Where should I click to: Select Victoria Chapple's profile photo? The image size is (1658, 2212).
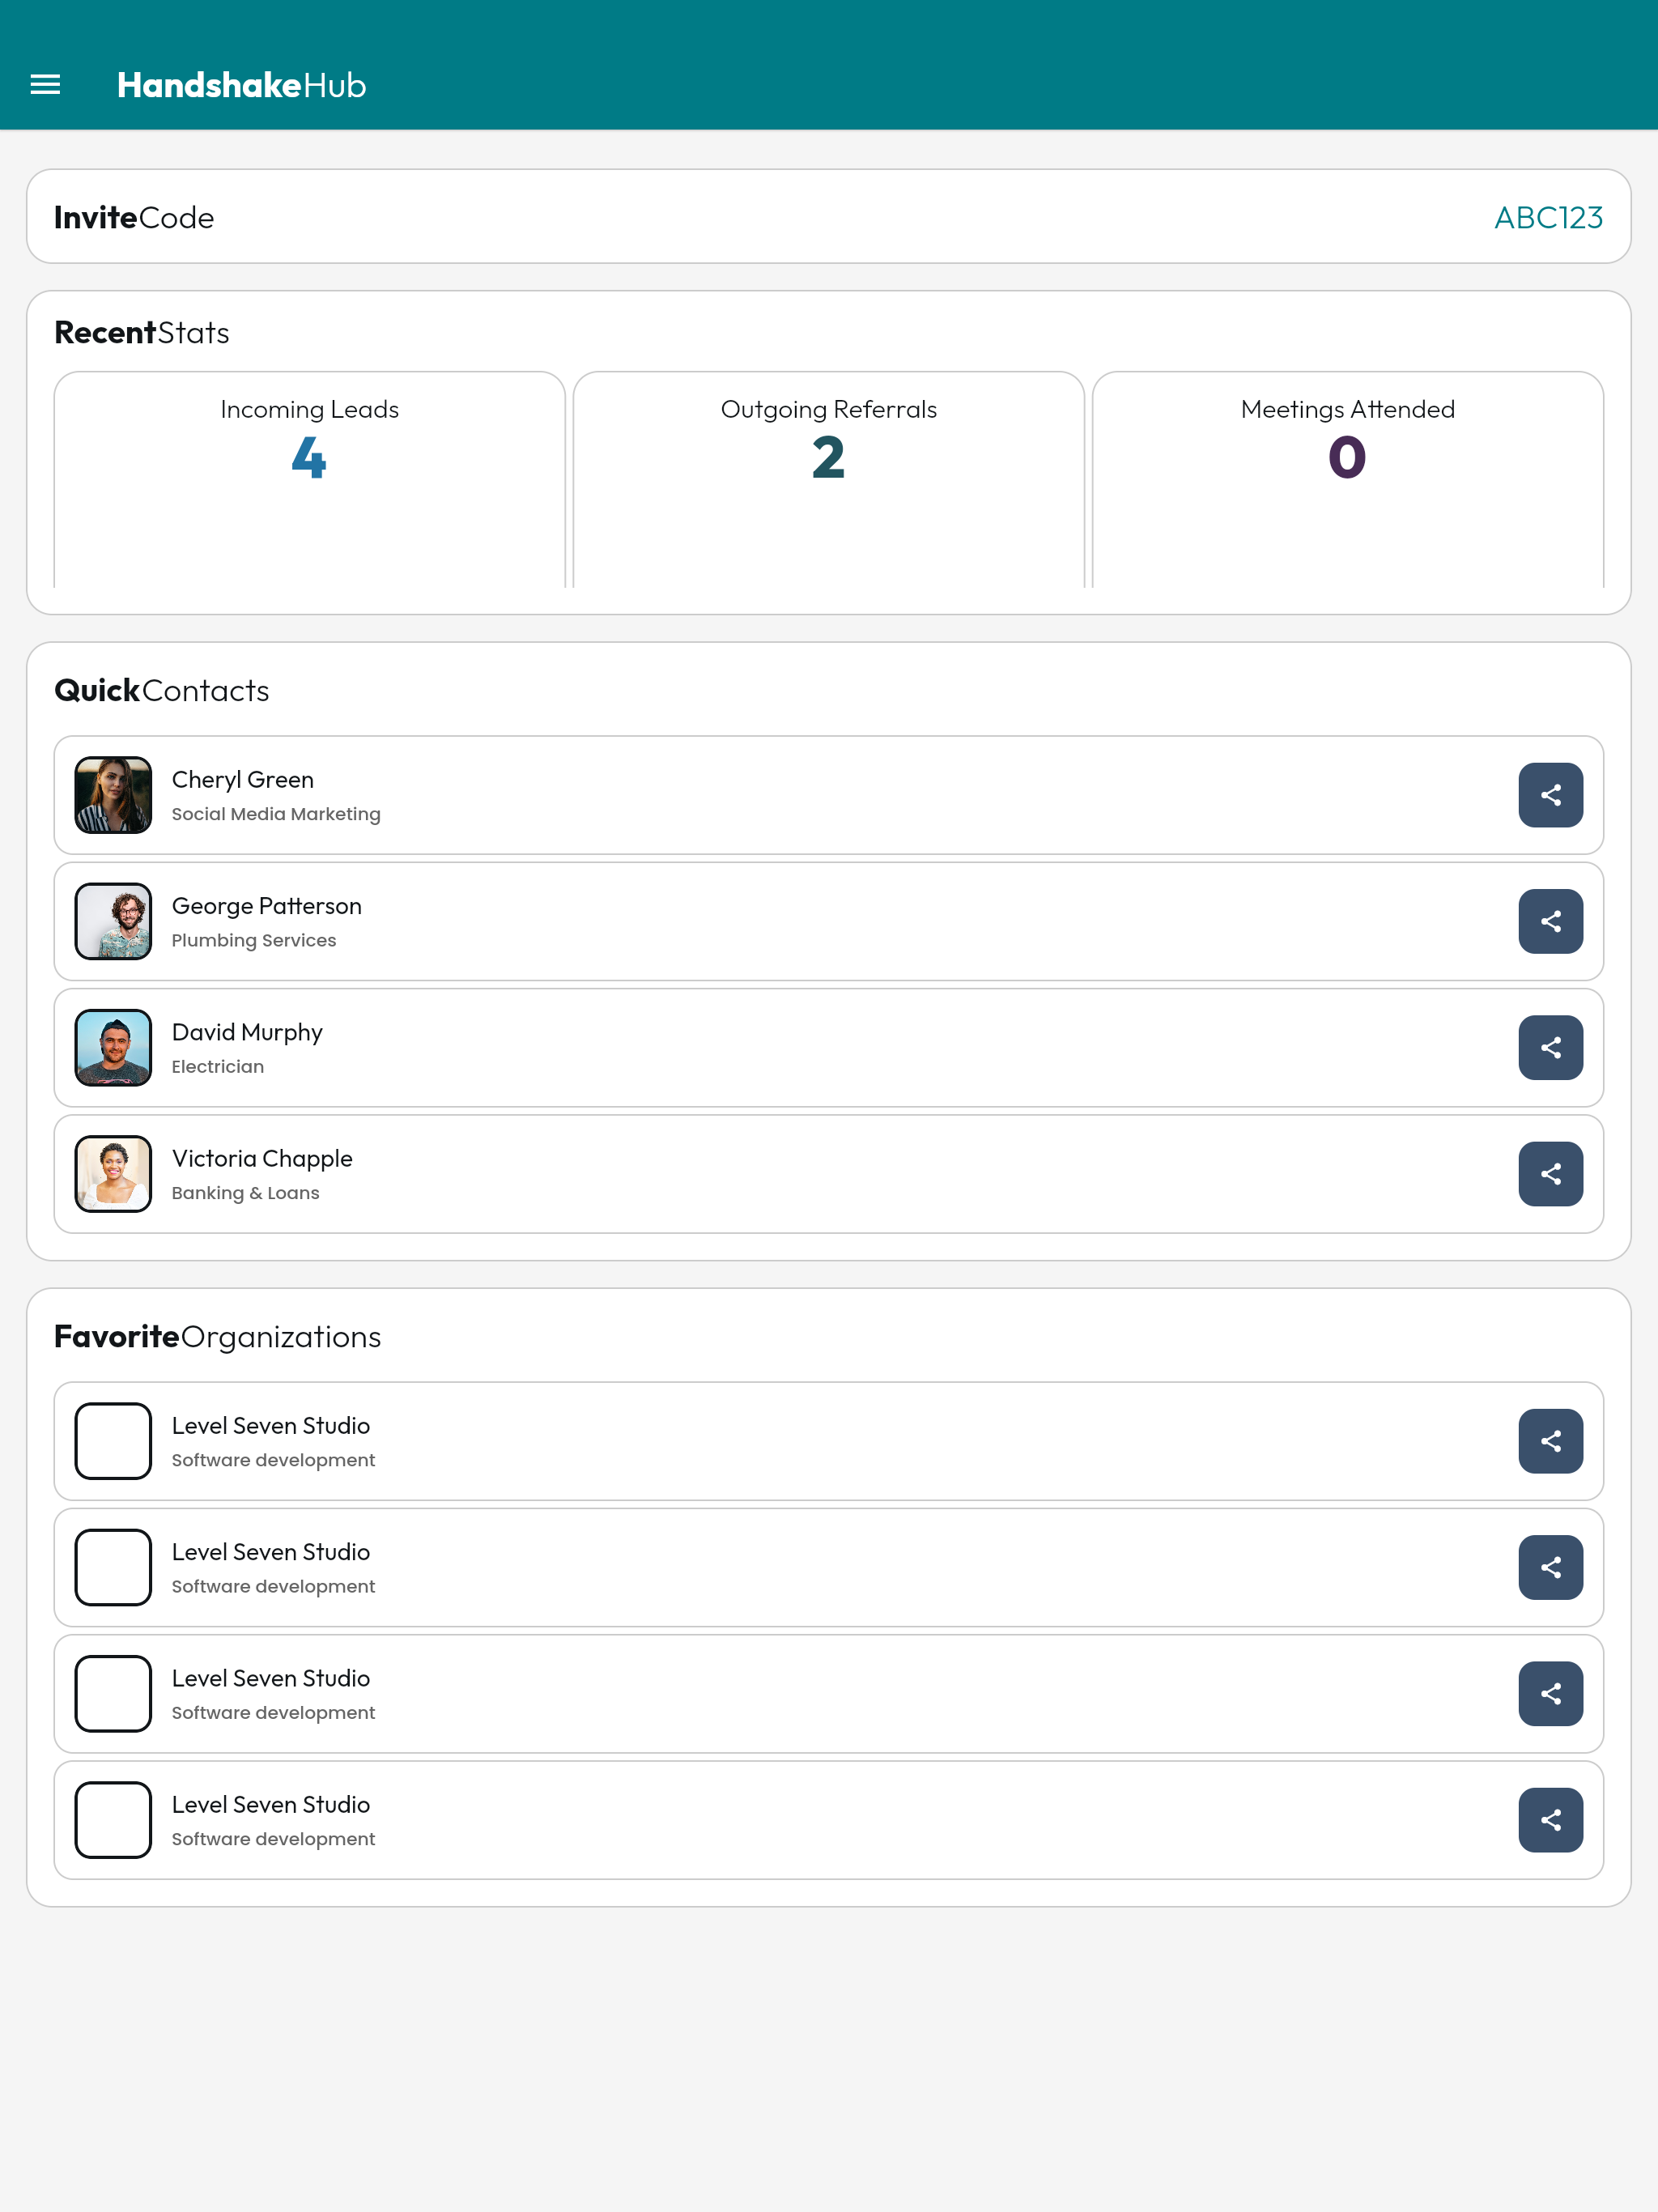tap(113, 1174)
